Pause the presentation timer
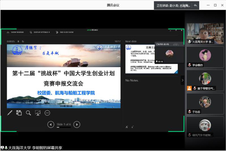 (18, 41)
